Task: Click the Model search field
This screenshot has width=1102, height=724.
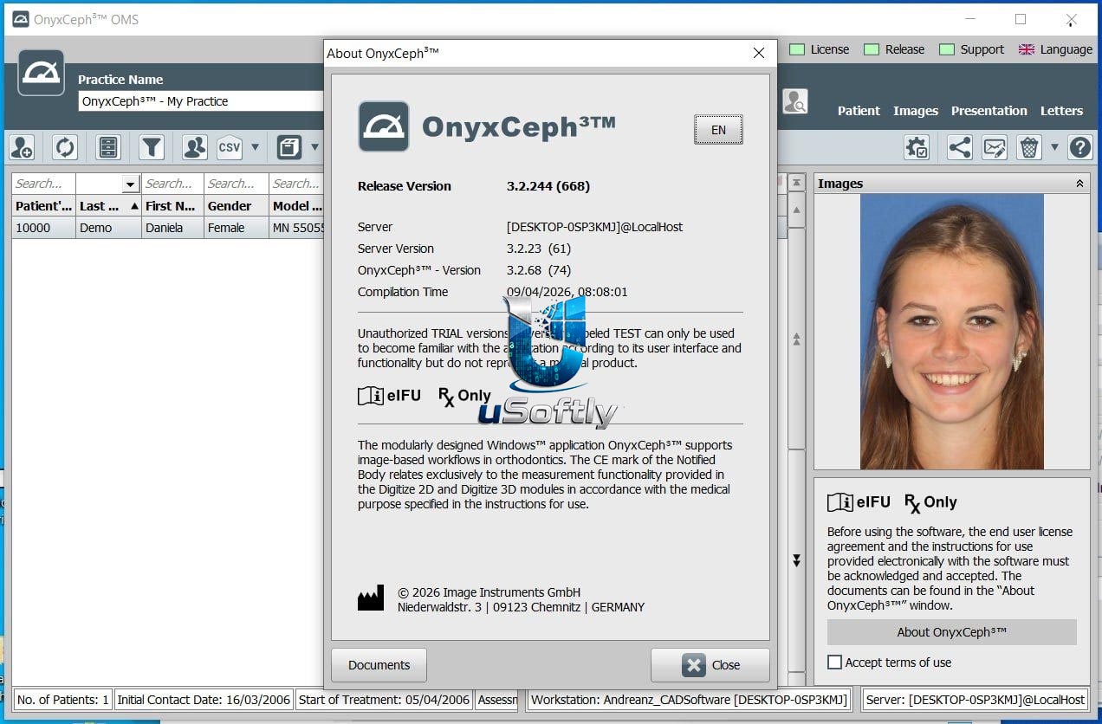Action: 296,184
